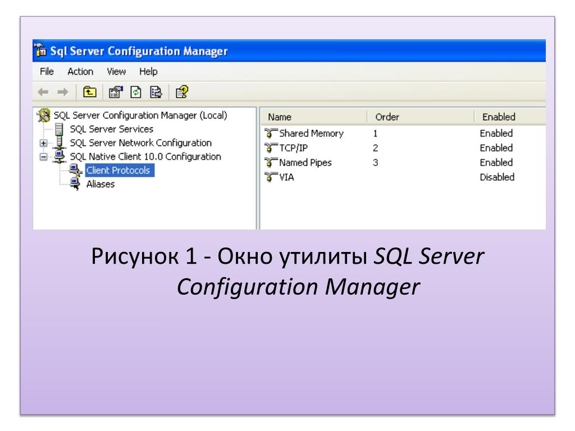575x431 pixels.
Task: Open Help using the question mark icon
Action: click(182, 91)
